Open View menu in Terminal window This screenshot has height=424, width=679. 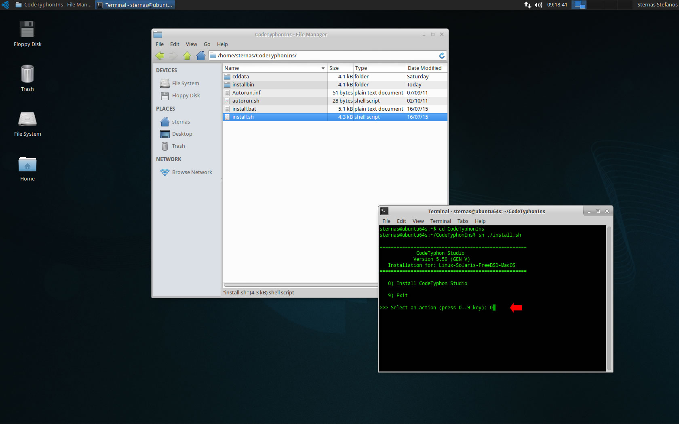coord(418,221)
